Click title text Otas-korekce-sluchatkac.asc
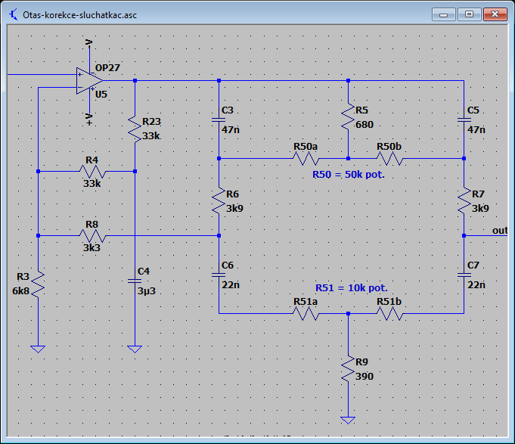Screen dimensions: 515x444 coord(80,15)
